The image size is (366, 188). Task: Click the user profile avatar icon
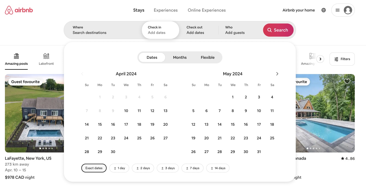(x=348, y=10)
